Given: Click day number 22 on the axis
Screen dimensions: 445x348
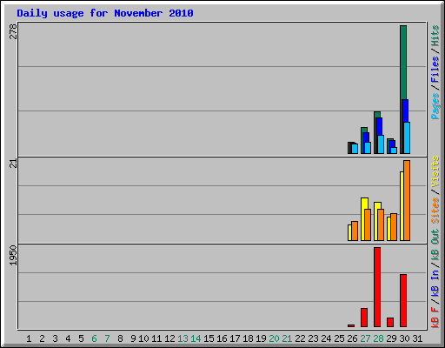Looking at the screenshot, I should coord(300,338).
